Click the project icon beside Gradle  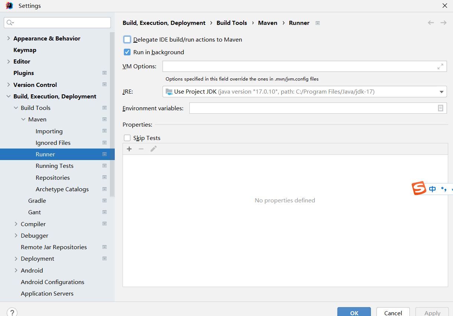point(105,201)
